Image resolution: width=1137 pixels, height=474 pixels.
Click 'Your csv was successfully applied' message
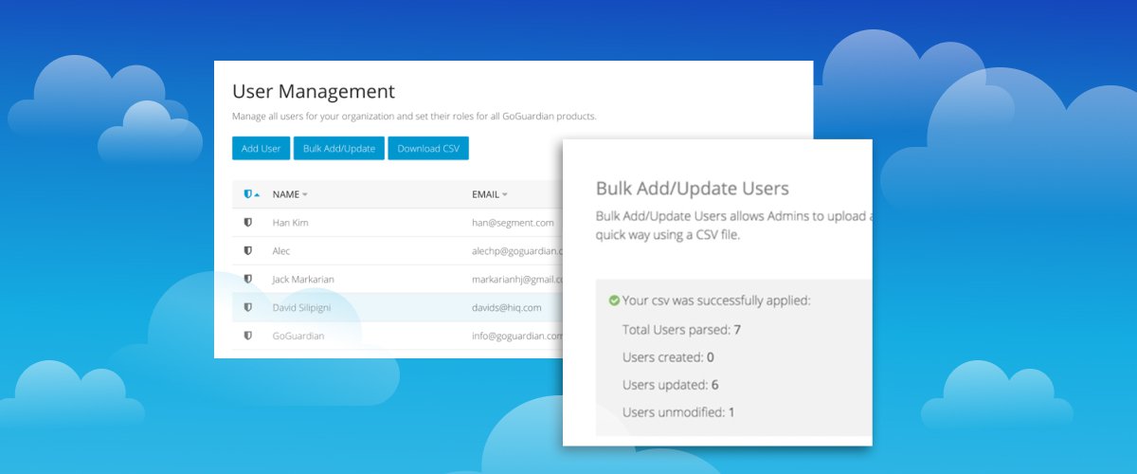(x=716, y=301)
